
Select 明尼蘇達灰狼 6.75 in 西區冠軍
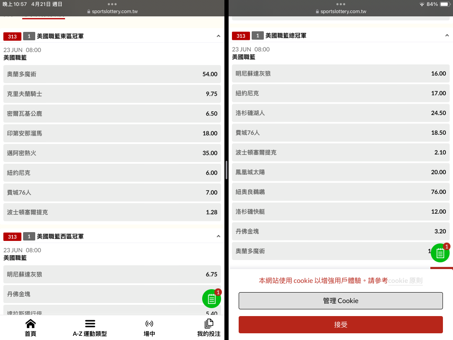[x=112, y=274]
